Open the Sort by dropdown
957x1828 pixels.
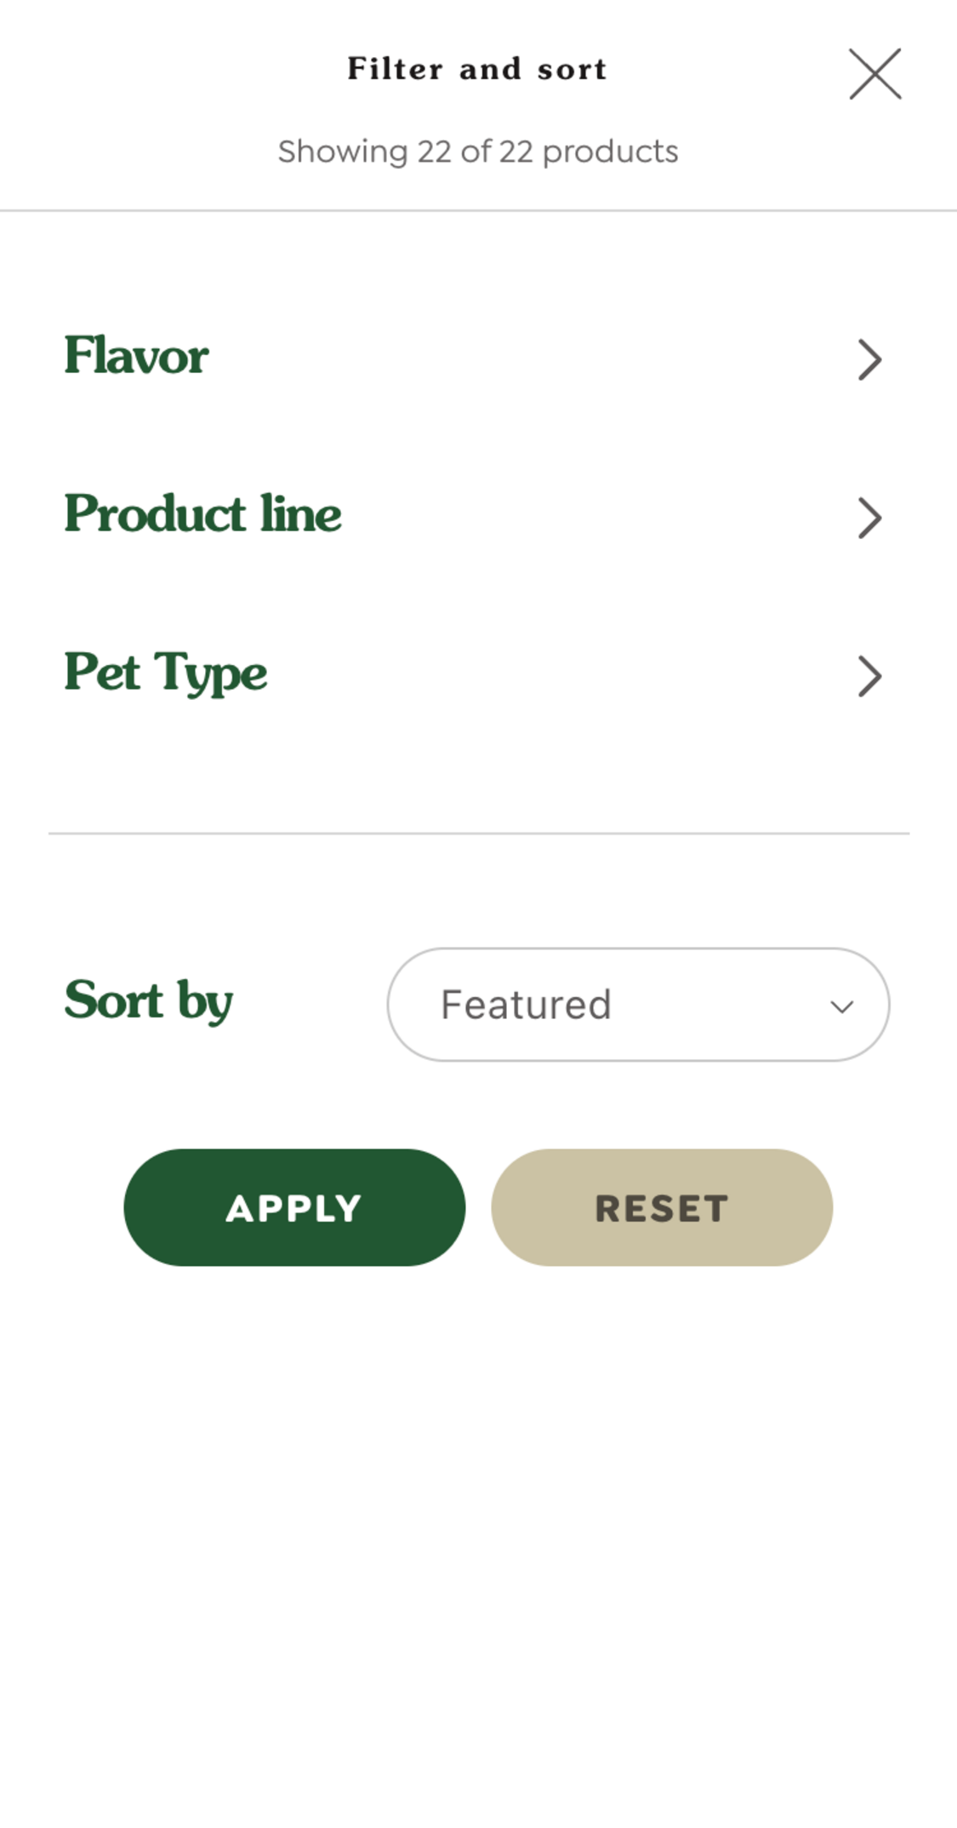pos(638,1004)
